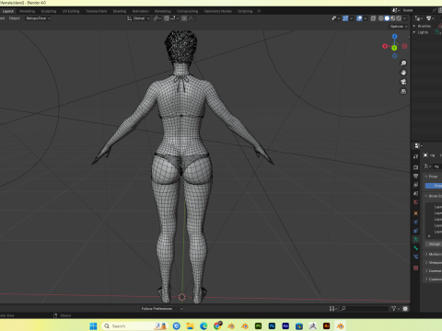Image resolution: width=442 pixels, height=331 pixels.
Task: Open the Object menu in viewport header
Action: coord(14,18)
